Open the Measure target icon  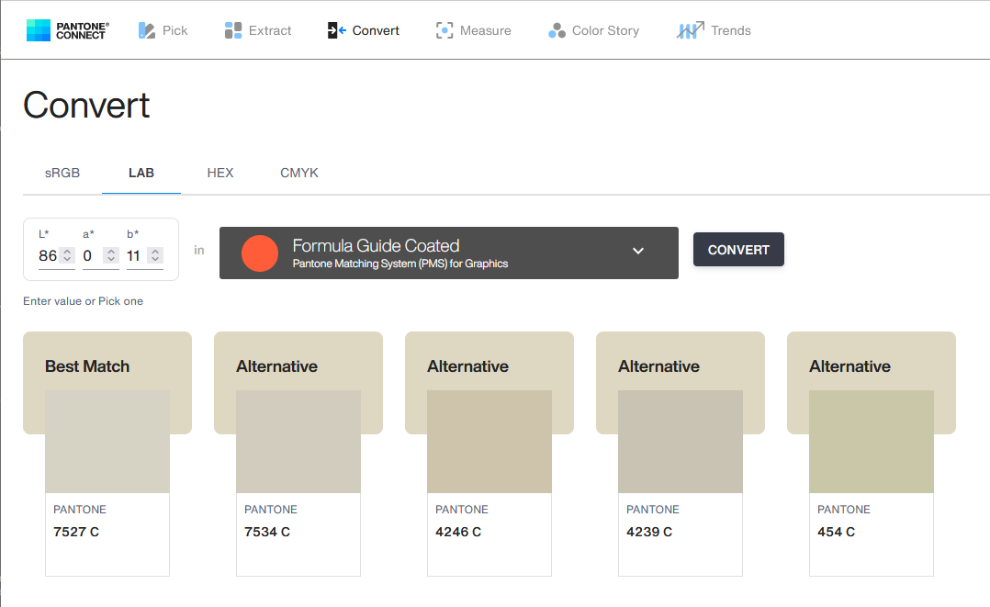[444, 30]
